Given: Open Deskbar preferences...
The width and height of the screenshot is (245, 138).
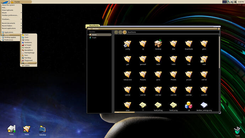Looking at the screenshot, I should click(11, 15).
